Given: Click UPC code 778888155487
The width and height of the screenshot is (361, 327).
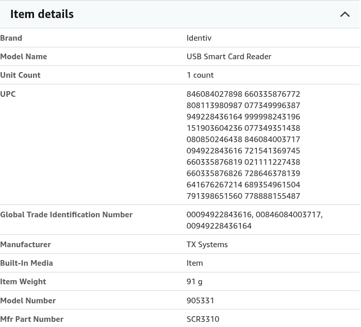Looking at the screenshot, I should tap(272, 196).
